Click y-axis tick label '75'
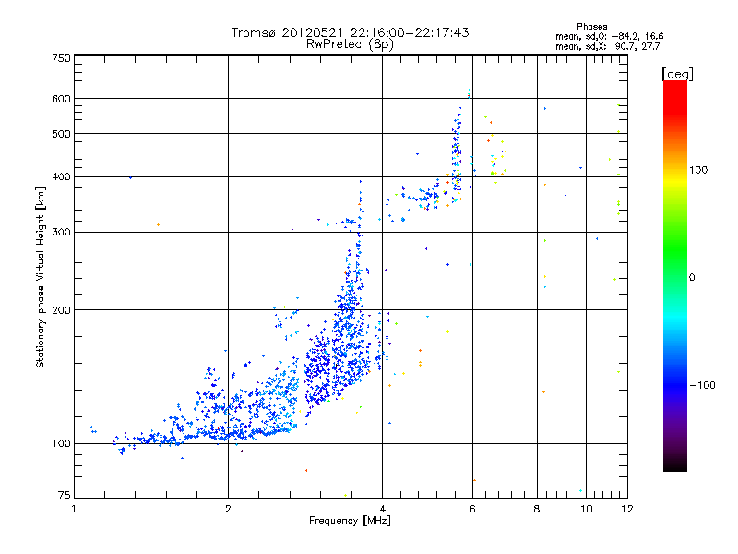This screenshot has width=738, height=554. click(65, 495)
